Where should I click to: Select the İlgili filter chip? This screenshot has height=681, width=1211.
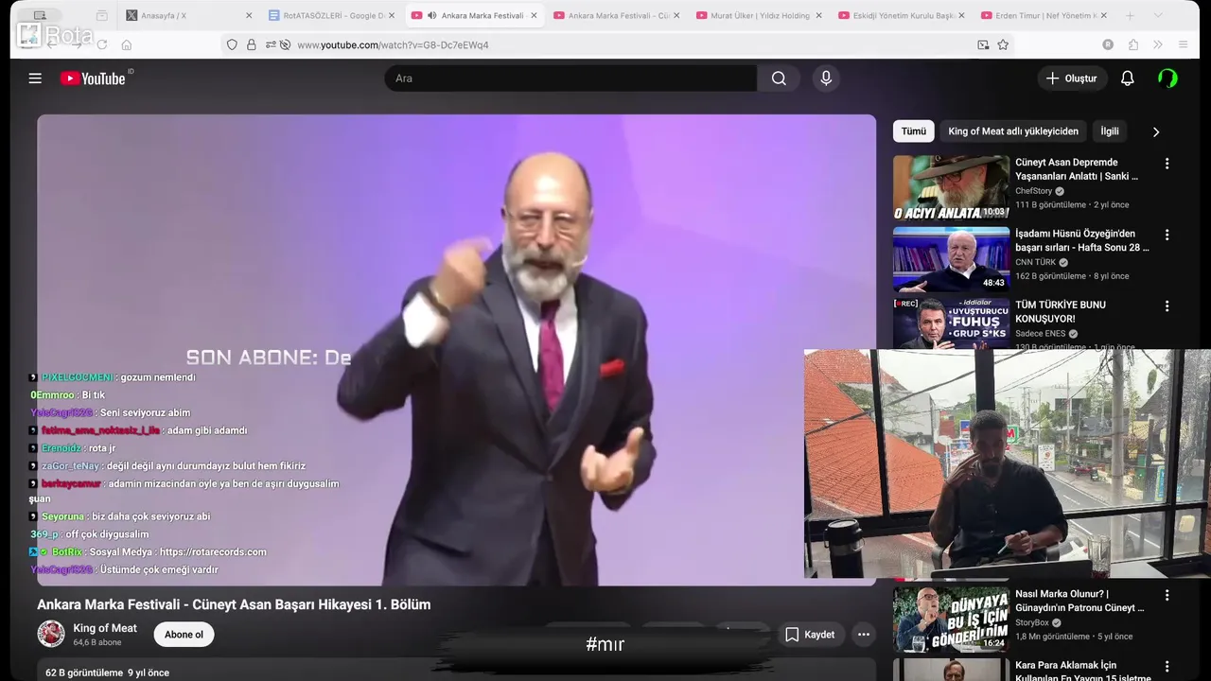pos(1110,131)
